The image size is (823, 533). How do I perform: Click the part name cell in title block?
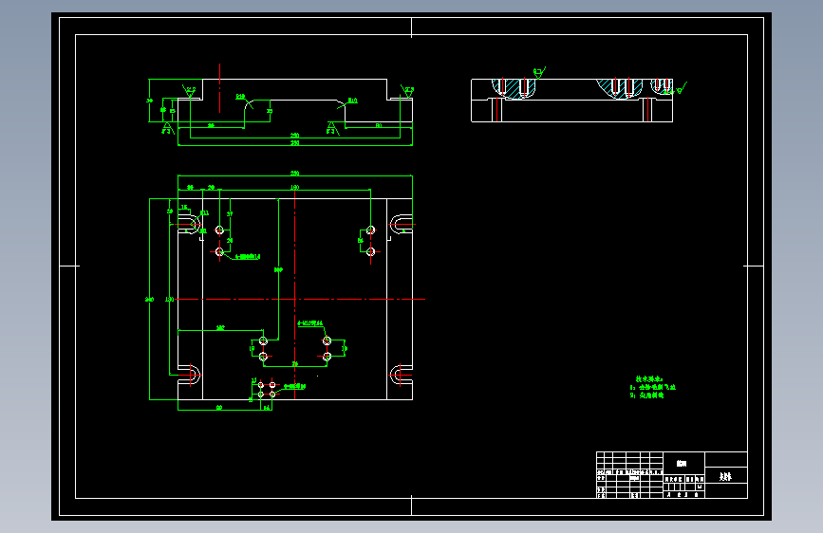tap(726, 475)
